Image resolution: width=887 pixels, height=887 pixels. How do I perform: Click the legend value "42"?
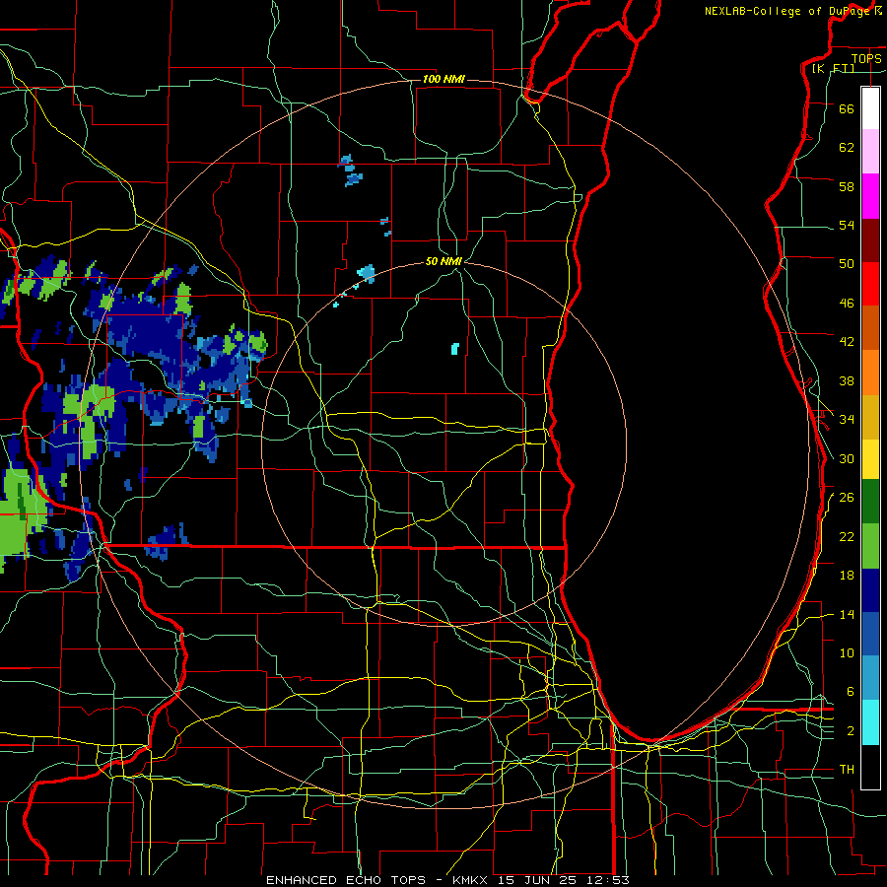tap(847, 341)
